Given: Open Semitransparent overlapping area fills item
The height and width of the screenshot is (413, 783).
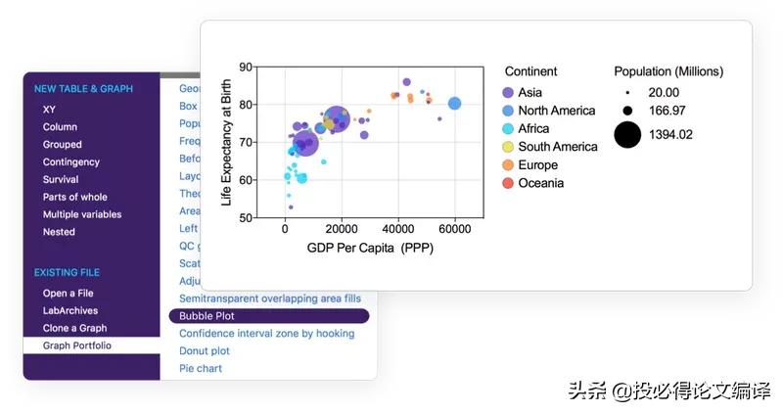Looking at the screenshot, I should [269, 298].
